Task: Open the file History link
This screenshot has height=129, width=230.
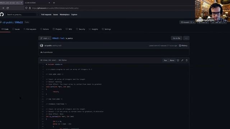Action: (x=183, y=46)
